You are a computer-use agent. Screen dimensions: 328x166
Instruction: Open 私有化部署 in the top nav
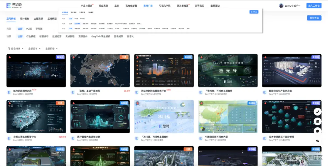(x=131, y=6)
